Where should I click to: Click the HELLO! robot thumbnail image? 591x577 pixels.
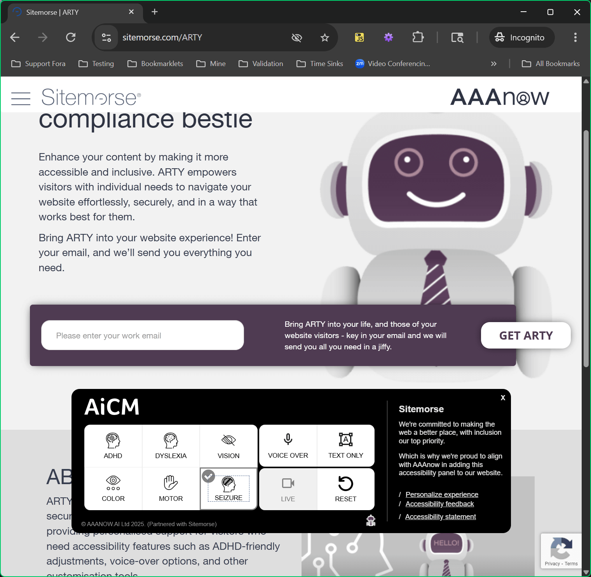446,554
